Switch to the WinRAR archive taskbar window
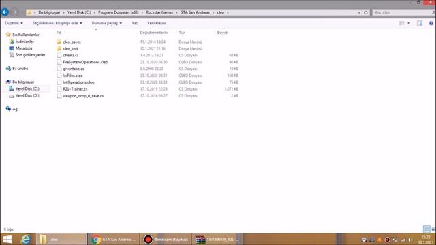436x245 pixels. coord(217,239)
